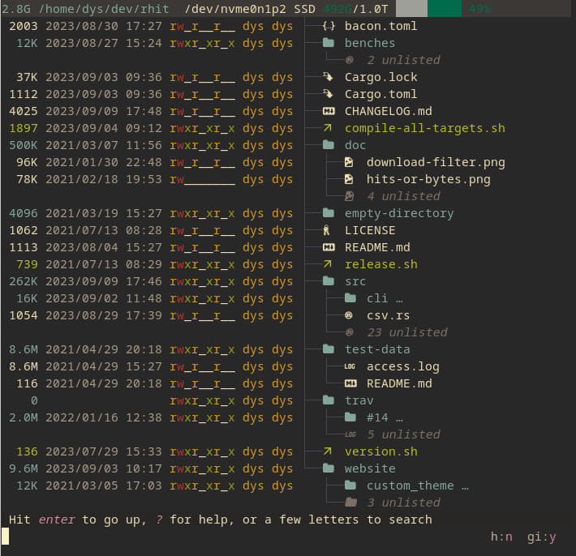Expand the cli subfolder ellipsis
The width and height of the screenshot is (576, 556).
coord(399,299)
